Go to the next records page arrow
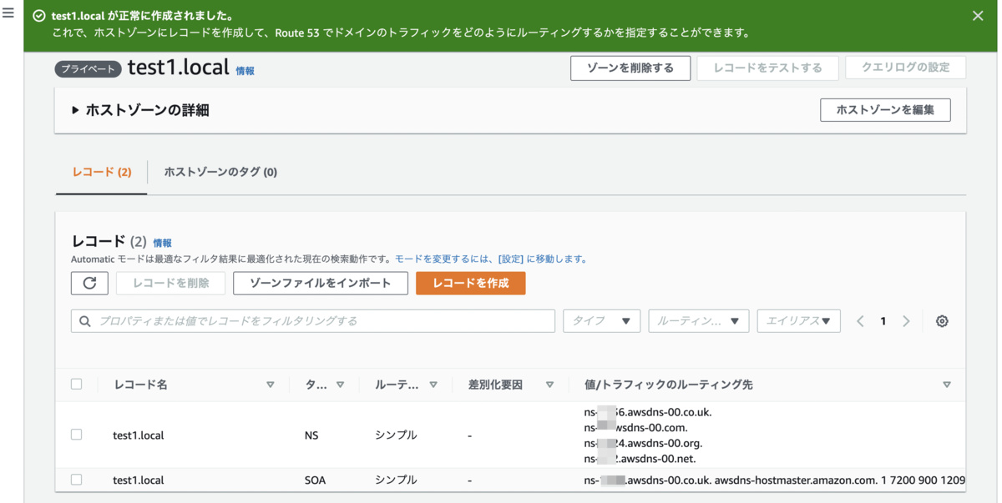 [x=906, y=321]
